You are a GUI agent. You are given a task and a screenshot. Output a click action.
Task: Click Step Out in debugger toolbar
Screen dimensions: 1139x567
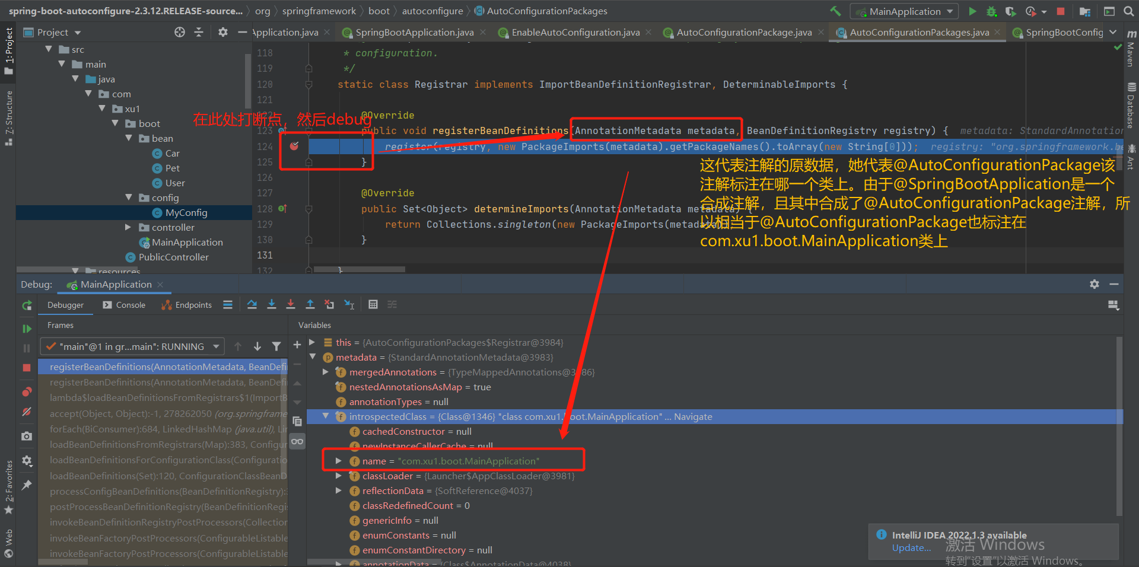coord(310,304)
